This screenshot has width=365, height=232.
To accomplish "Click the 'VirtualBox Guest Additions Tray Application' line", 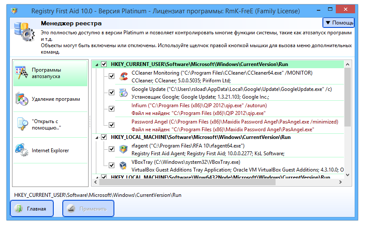I will point(237,170).
